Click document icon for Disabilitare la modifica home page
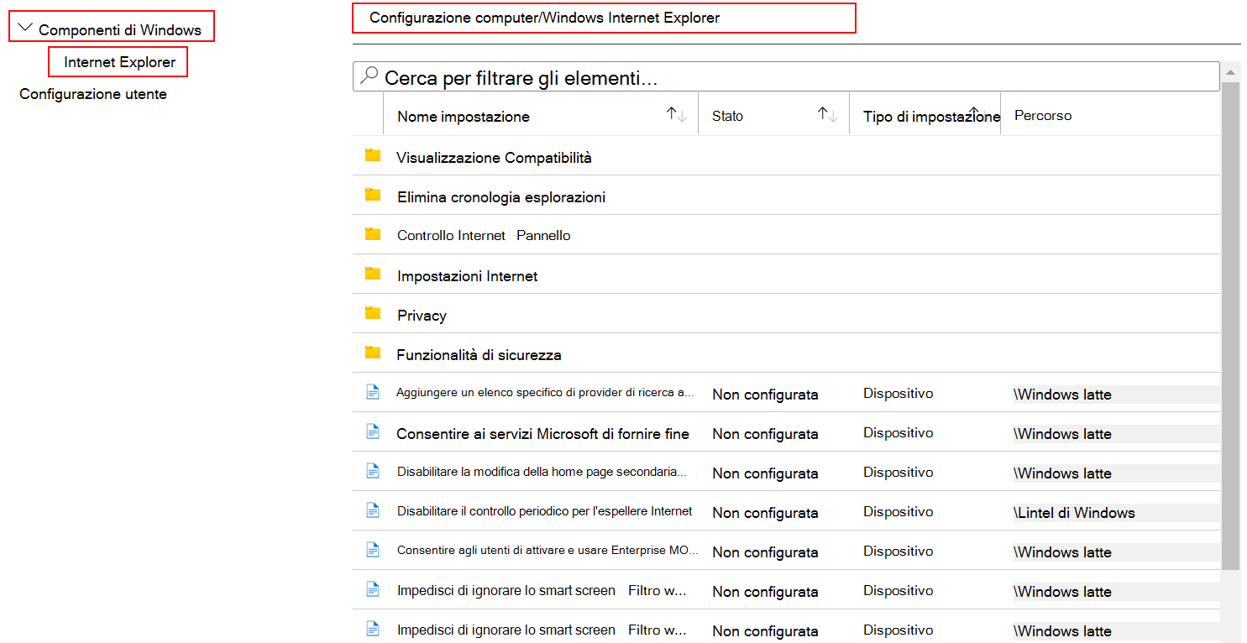 coord(373,470)
